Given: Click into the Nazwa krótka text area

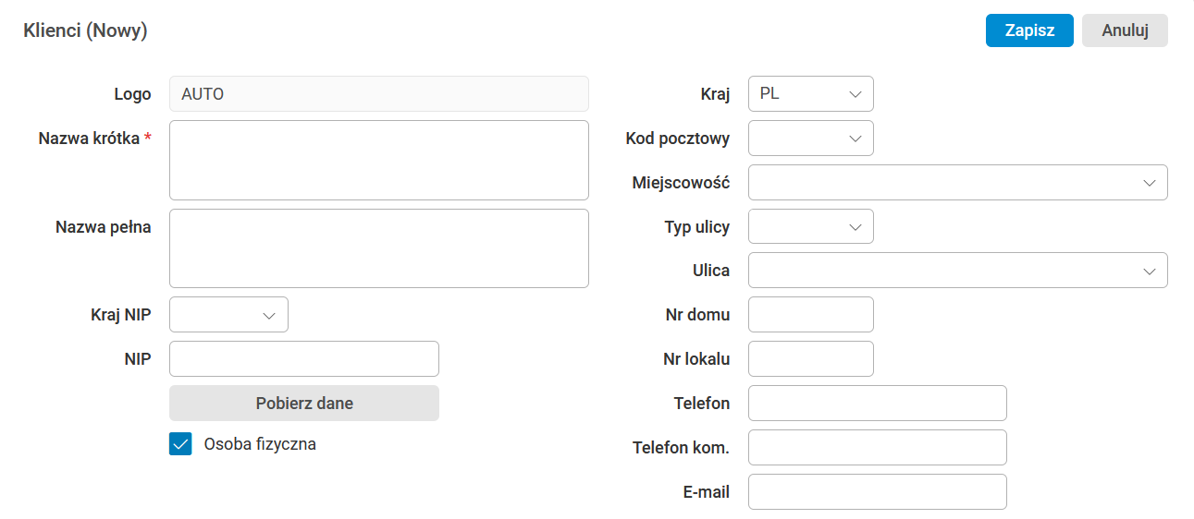Looking at the screenshot, I should pos(378,160).
